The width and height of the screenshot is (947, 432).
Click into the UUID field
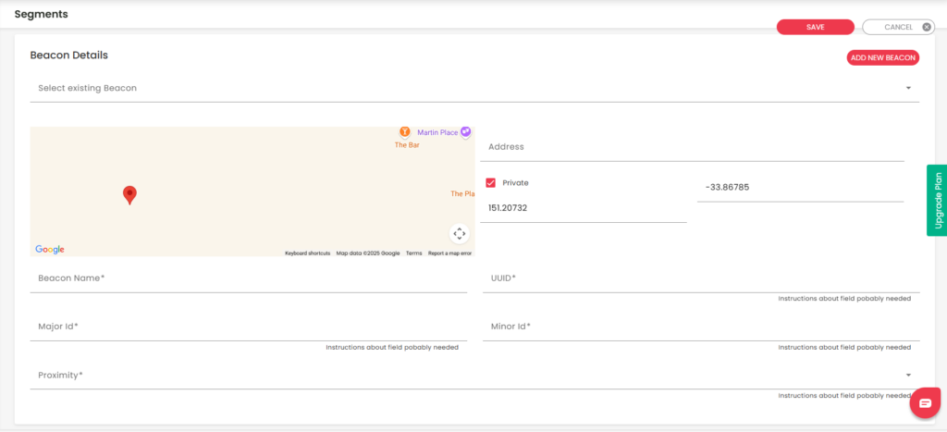(701, 278)
